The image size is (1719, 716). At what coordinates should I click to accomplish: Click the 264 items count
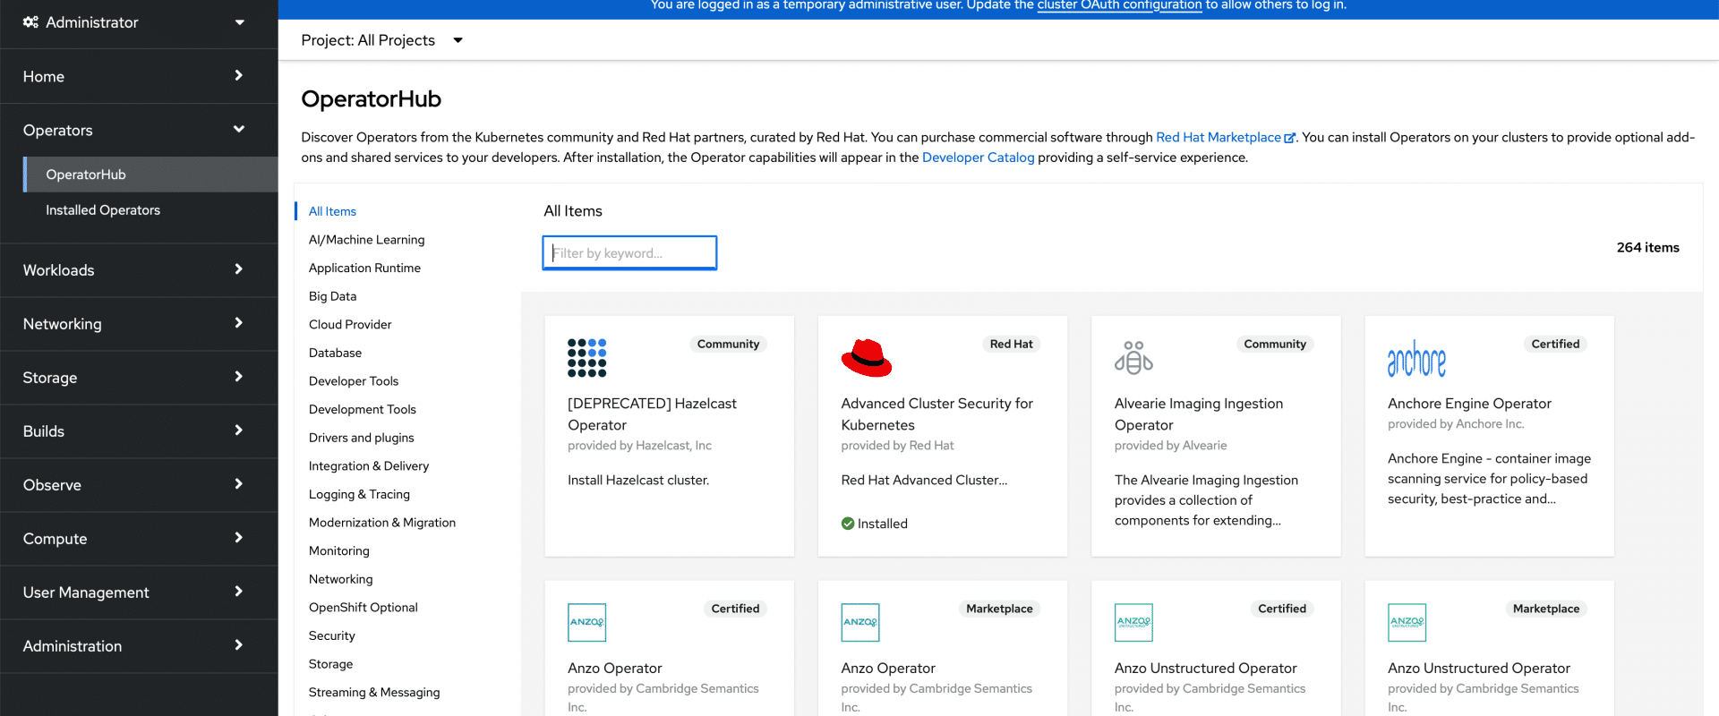pyautogui.click(x=1647, y=248)
